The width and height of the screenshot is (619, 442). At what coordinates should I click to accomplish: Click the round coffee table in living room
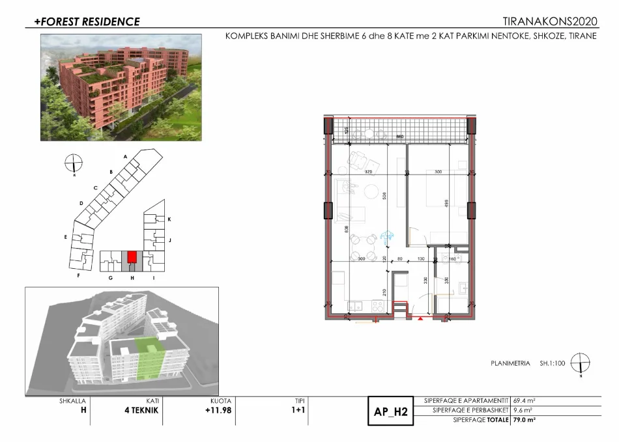[371, 191]
